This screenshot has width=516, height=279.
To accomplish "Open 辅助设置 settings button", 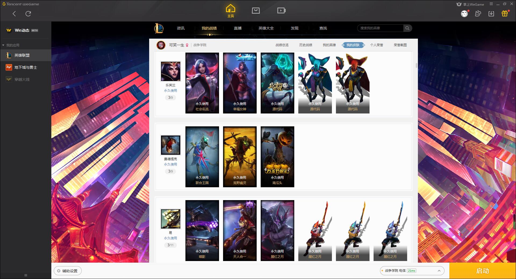I will pyautogui.click(x=68, y=271).
